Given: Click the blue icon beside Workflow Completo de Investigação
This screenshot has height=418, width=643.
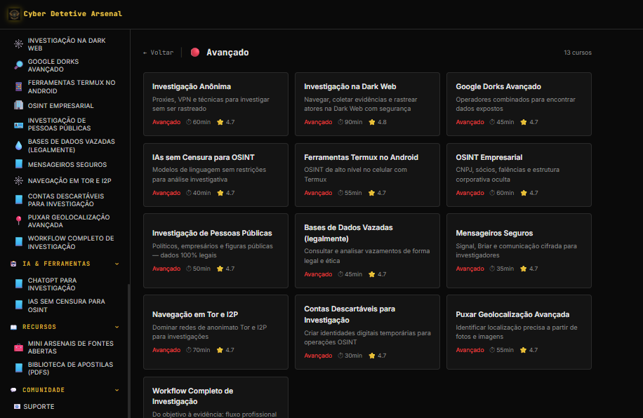Looking at the screenshot, I should point(18,242).
